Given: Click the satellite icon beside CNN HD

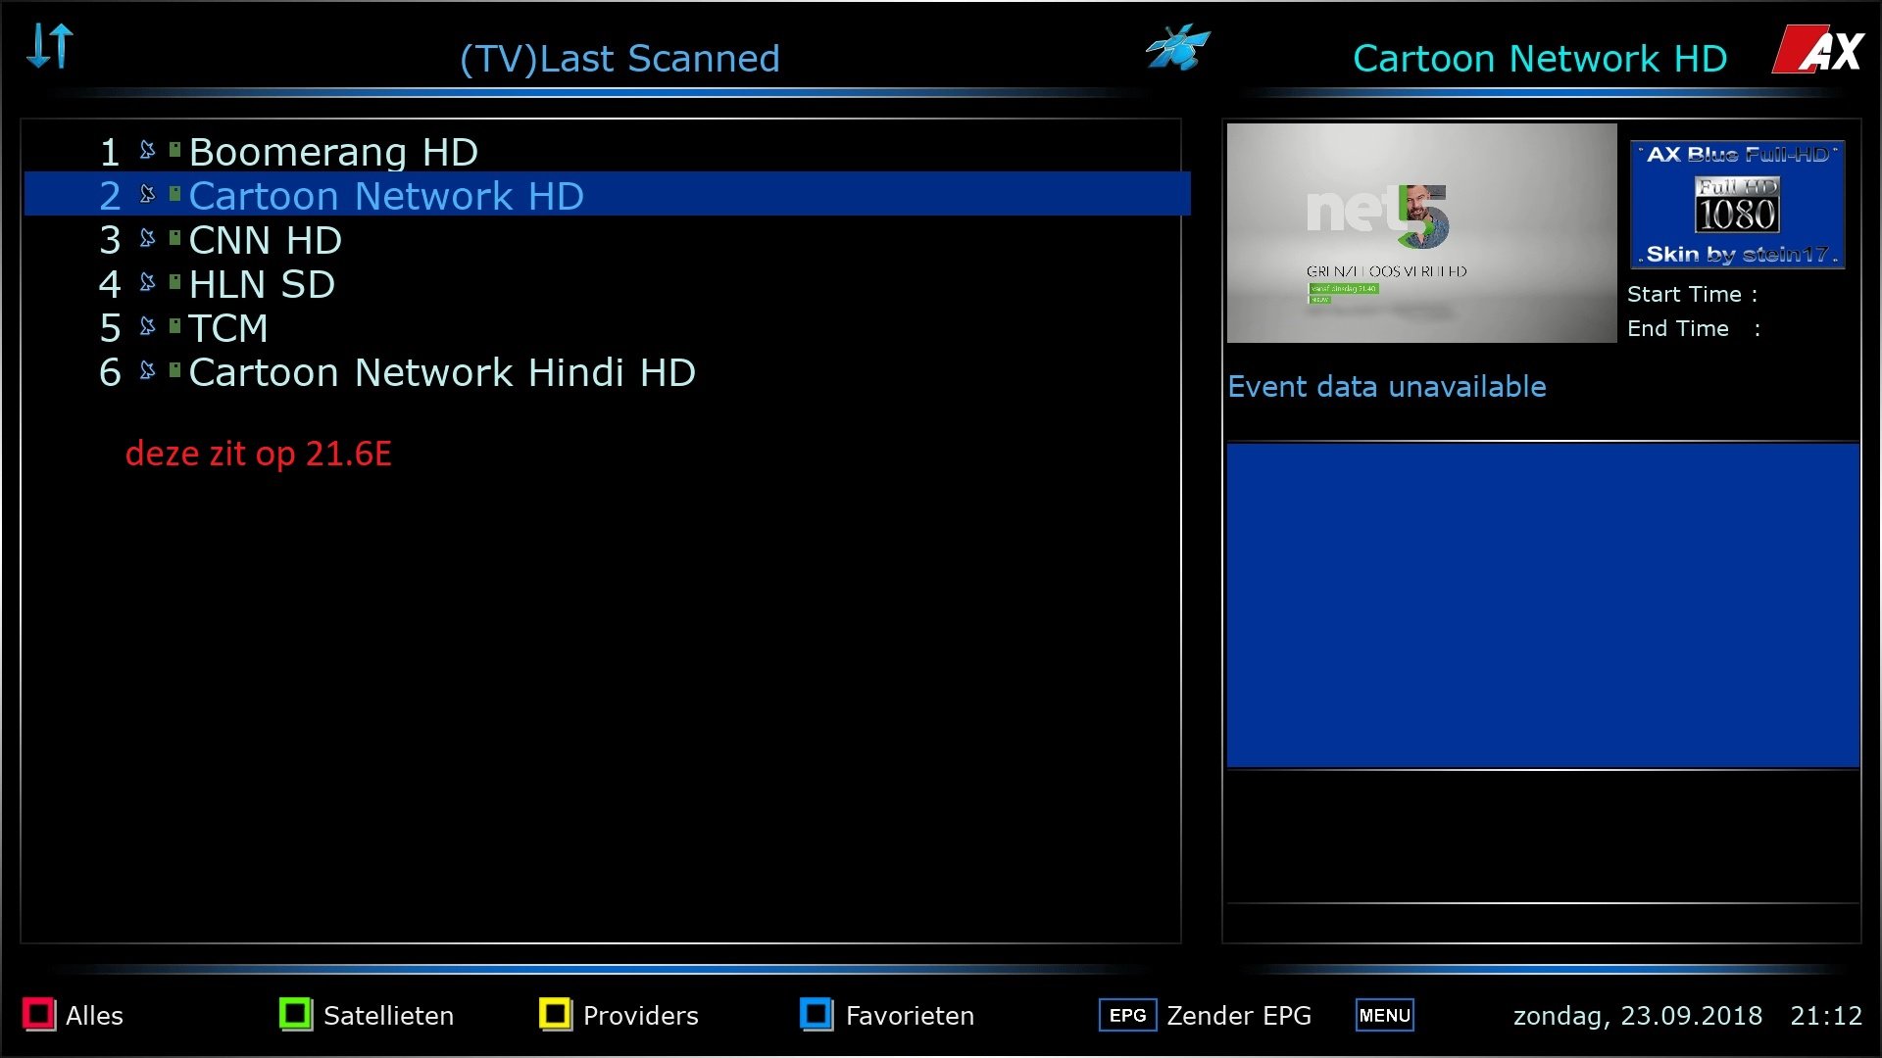Looking at the screenshot, I should pyautogui.click(x=147, y=238).
